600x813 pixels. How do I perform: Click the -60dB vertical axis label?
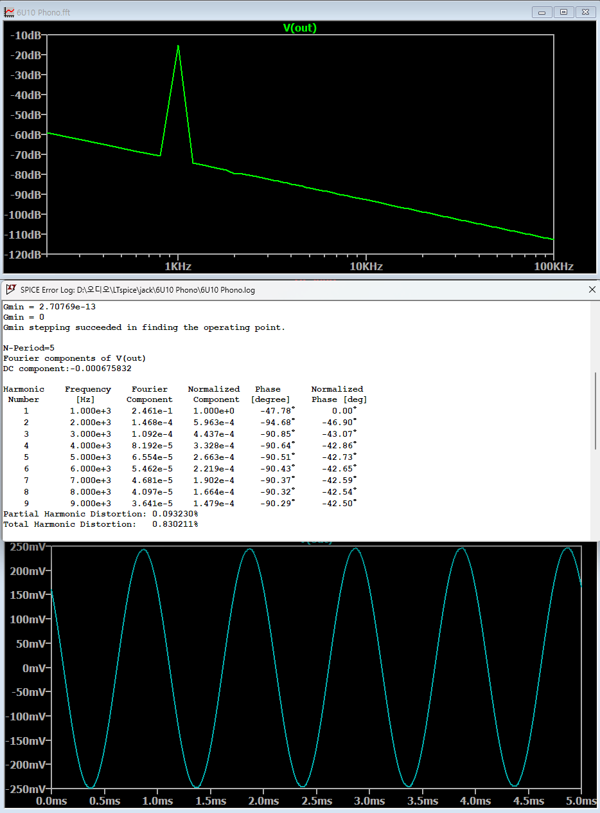pyautogui.click(x=27, y=135)
